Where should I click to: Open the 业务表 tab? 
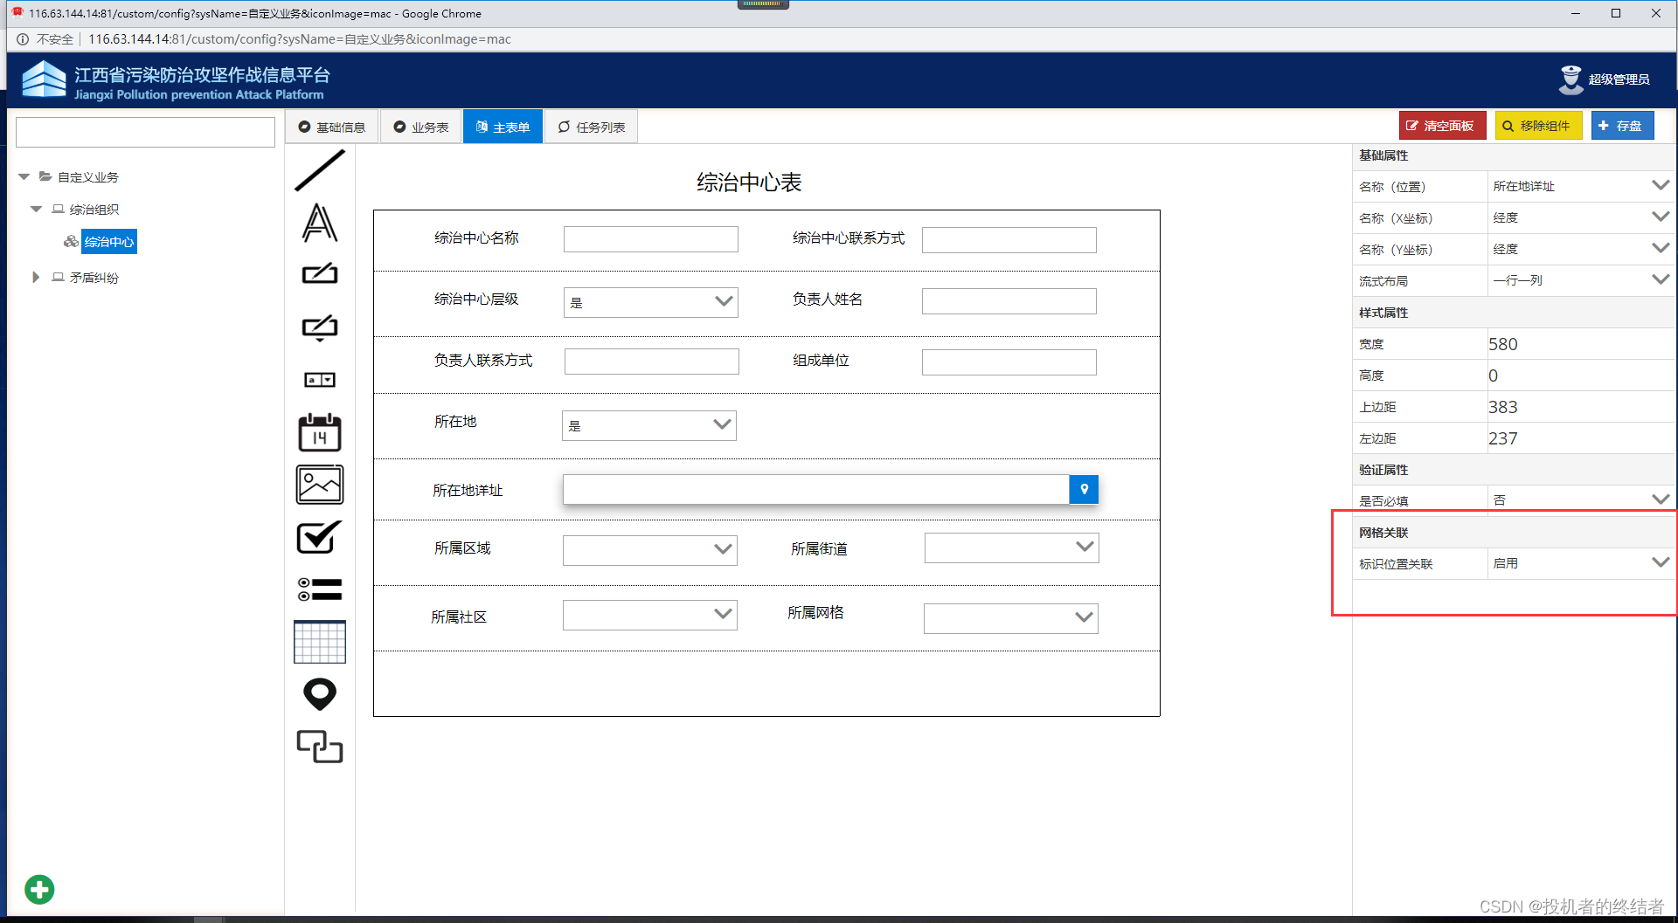coord(421,127)
